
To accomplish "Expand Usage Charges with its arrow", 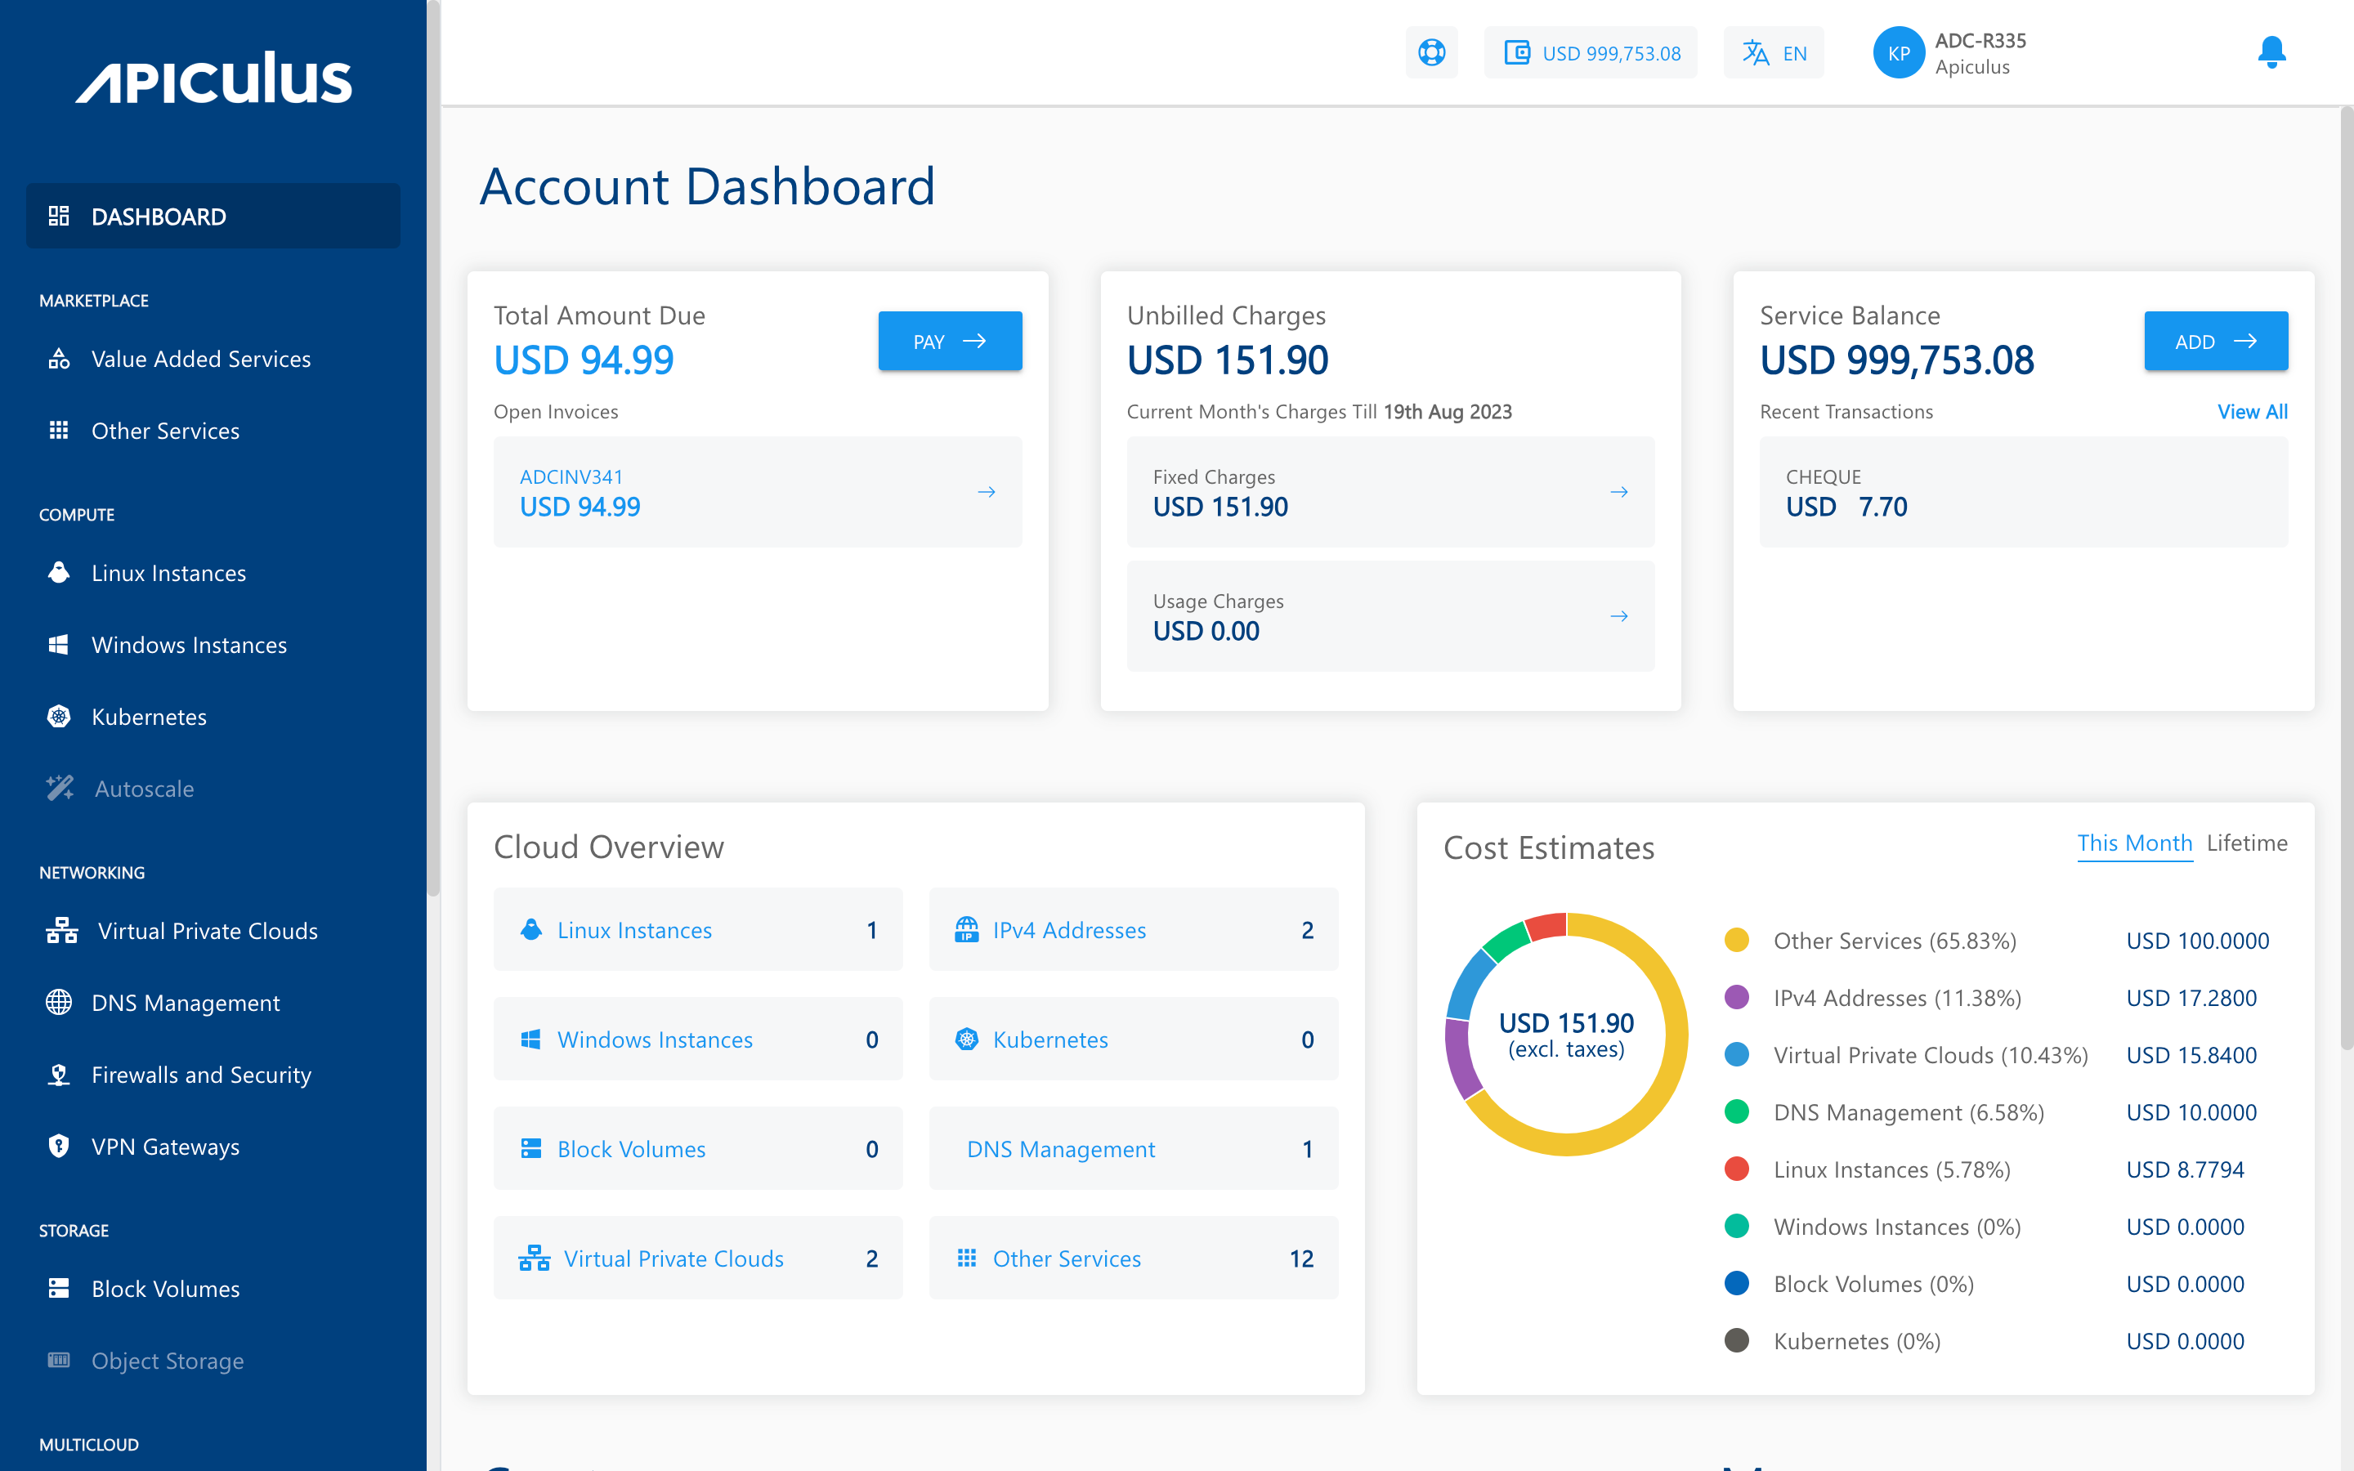I will 1618,616.
